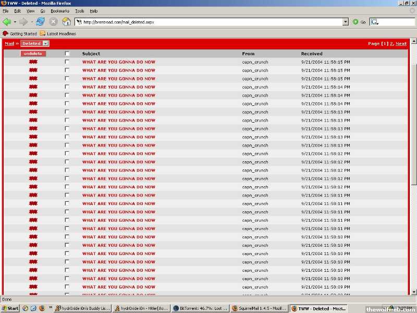Viewport: 417px width, 313px height.
Task: Reload the page with the Refresh icon
Action: 40,22
